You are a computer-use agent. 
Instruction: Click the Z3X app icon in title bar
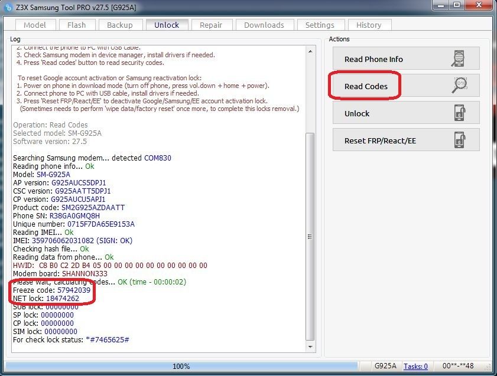click(8, 6)
